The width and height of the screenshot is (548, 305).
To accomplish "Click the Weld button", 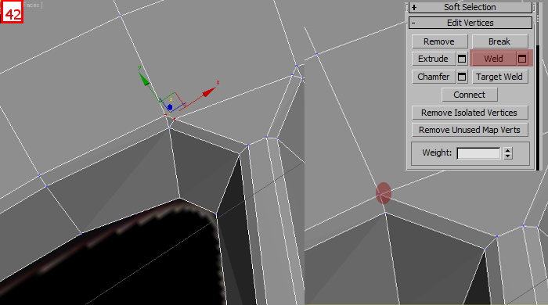I will (493, 59).
